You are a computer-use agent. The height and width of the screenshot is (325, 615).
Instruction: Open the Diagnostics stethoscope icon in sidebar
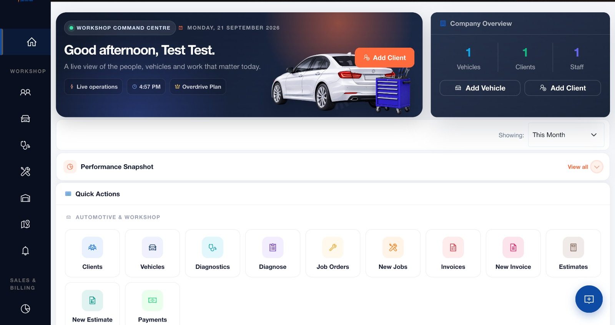pos(25,145)
